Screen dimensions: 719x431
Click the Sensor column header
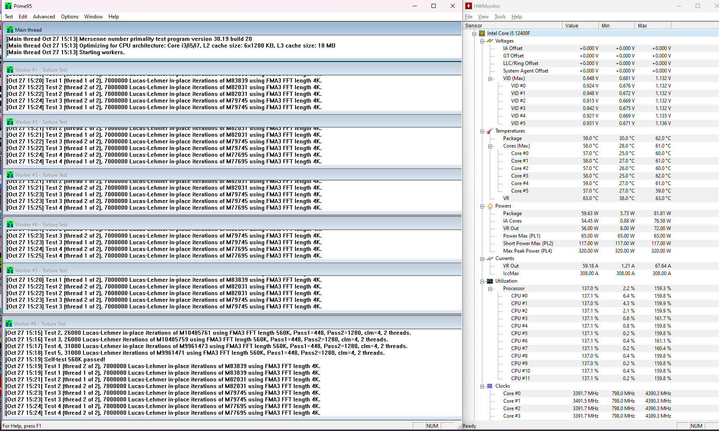(513, 26)
